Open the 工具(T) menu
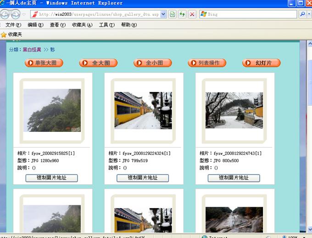312x238 pixels. (107, 25)
